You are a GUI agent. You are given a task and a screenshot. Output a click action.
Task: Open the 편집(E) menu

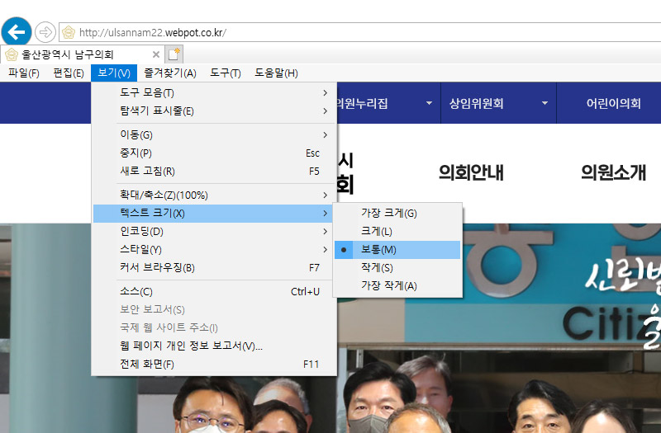(69, 73)
